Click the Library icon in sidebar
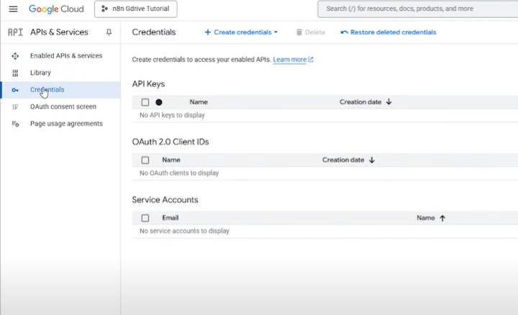Viewport: 518px width, 315px height. 15,73
